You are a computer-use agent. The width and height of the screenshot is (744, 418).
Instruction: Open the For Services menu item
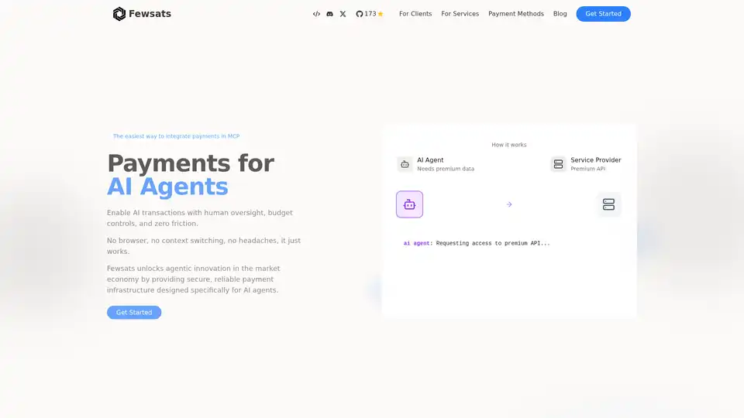pos(460,14)
